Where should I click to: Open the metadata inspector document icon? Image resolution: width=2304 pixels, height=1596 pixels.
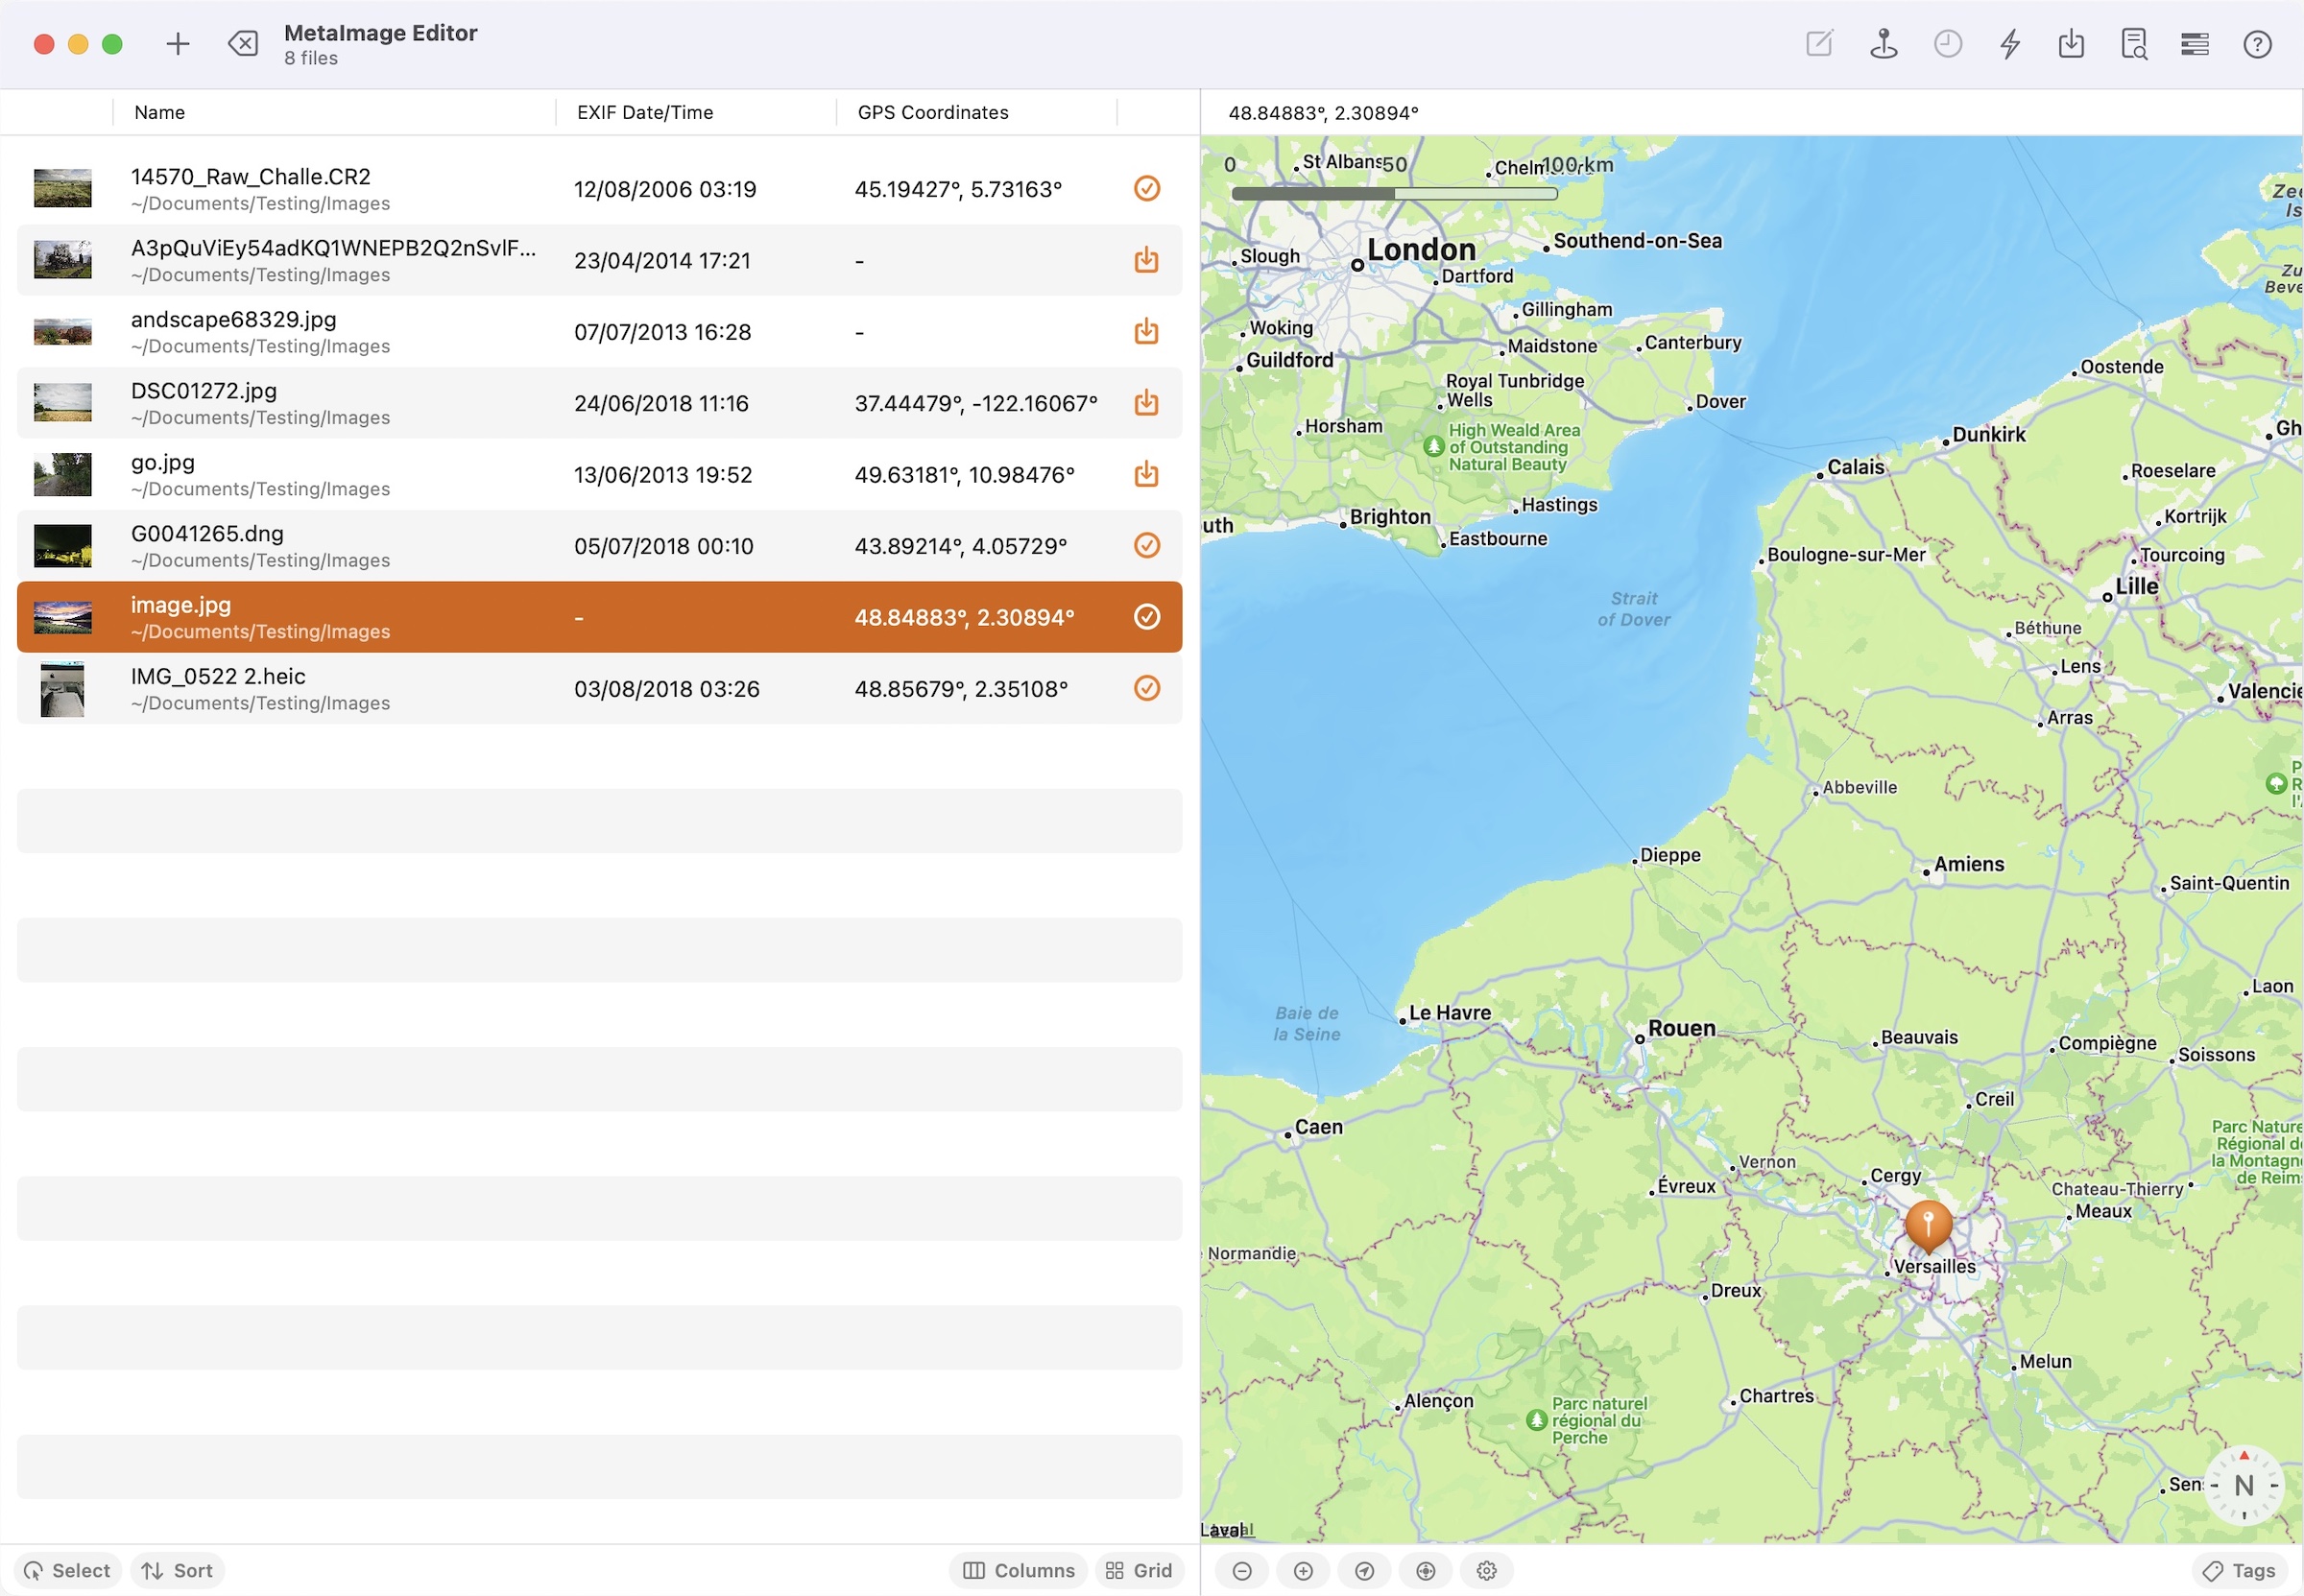[2133, 44]
